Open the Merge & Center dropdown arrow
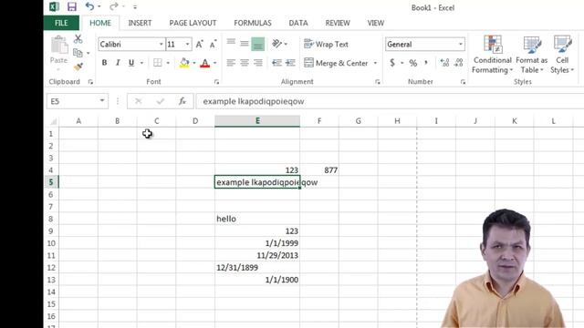 click(x=375, y=63)
